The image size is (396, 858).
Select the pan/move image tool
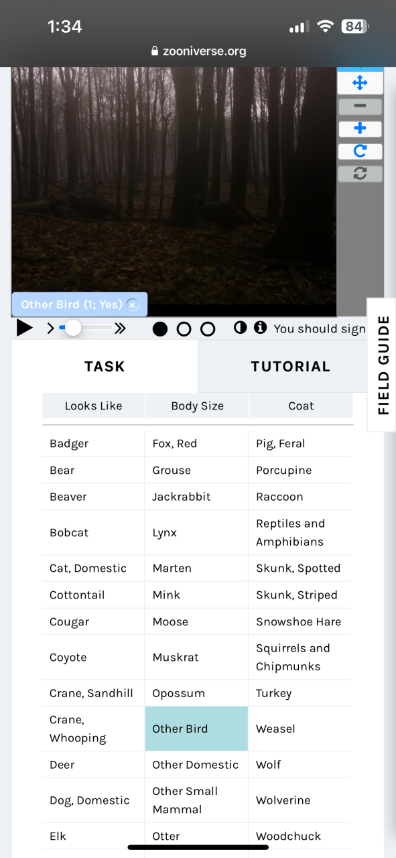click(360, 83)
